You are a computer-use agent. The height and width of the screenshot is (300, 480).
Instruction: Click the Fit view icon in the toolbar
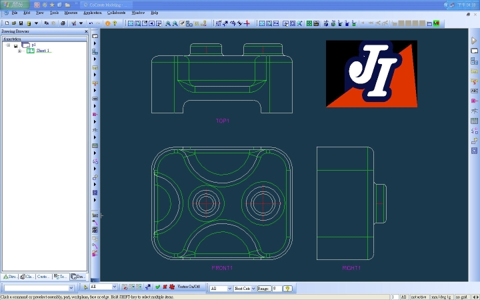pos(131,23)
